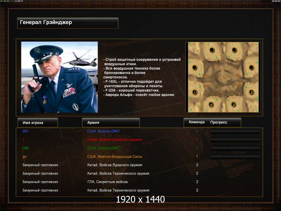Click 'США, Военно-Воздушные Силы' army entry
The width and height of the screenshot is (281, 211).
(115, 156)
